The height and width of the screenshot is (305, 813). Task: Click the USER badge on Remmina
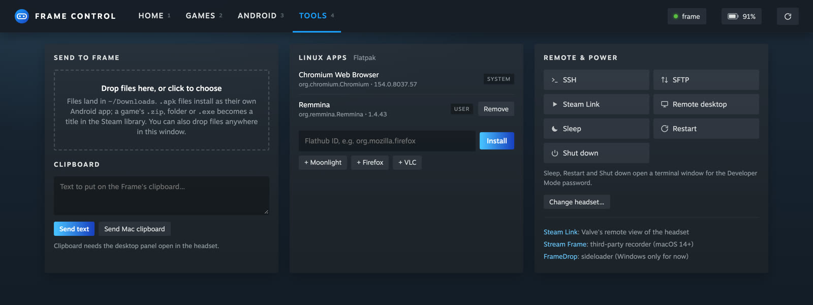point(461,109)
